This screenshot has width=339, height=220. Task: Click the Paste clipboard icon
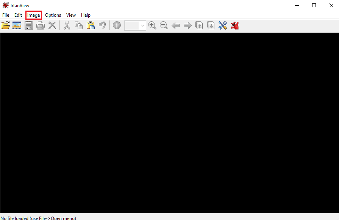[91, 25]
